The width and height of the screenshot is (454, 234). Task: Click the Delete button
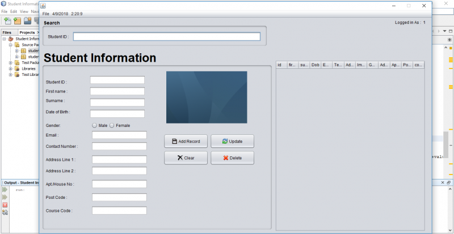(x=232, y=158)
